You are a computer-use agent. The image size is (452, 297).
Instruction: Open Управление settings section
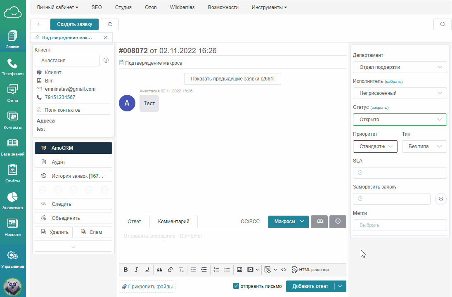13,259
